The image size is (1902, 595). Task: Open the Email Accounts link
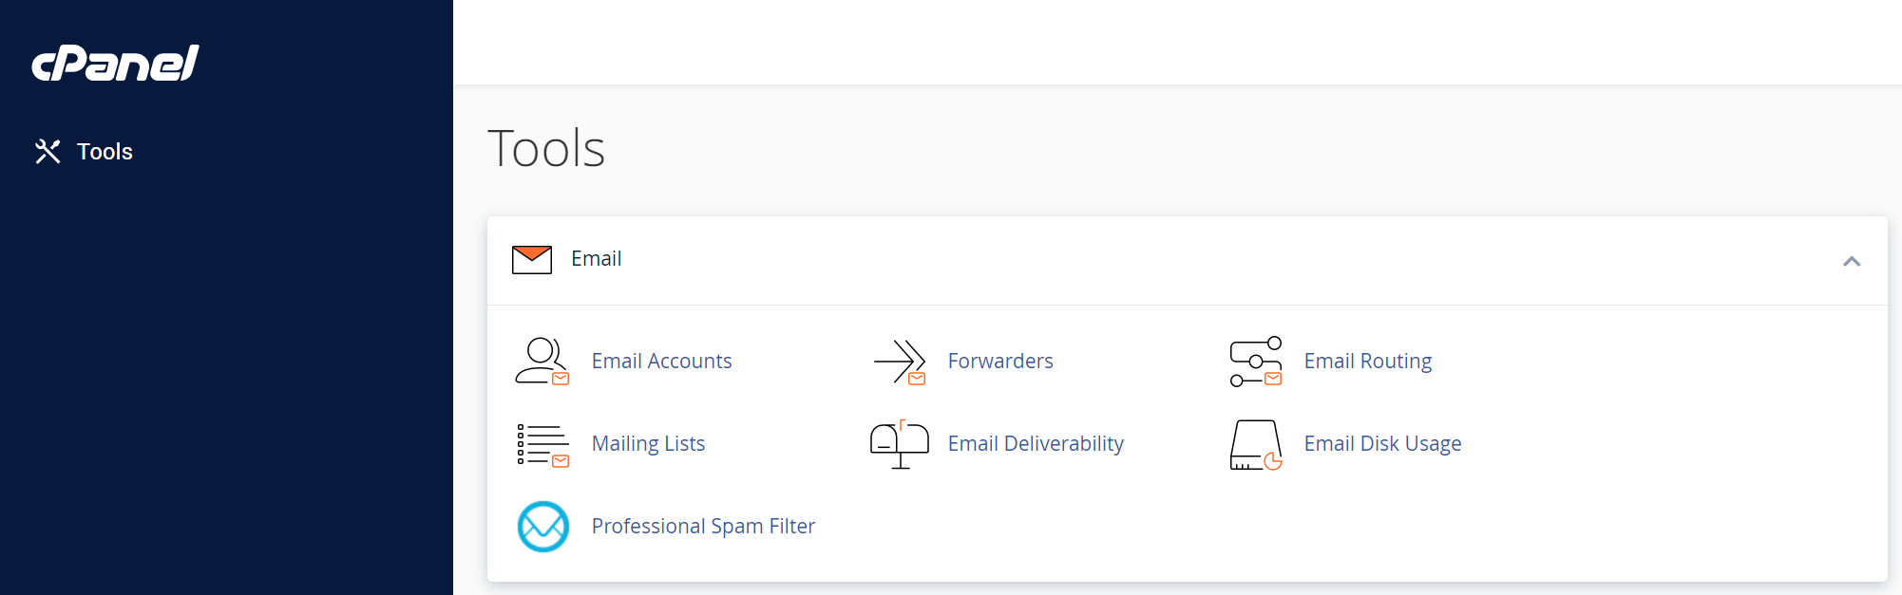[x=662, y=362]
